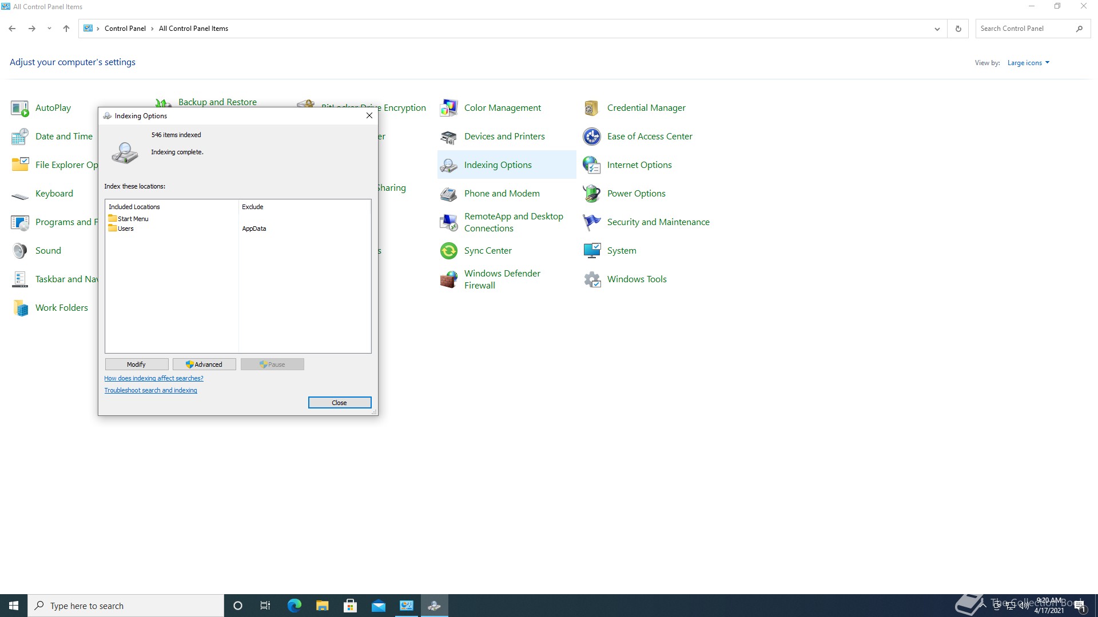Screen dimensions: 1098x617
Task: Open the AutoPlay control panel icon
Action: [x=20, y=108]
